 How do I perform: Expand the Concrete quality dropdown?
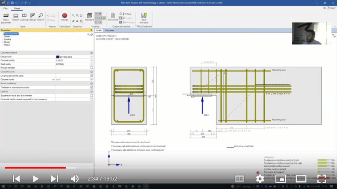pos(91,60)
